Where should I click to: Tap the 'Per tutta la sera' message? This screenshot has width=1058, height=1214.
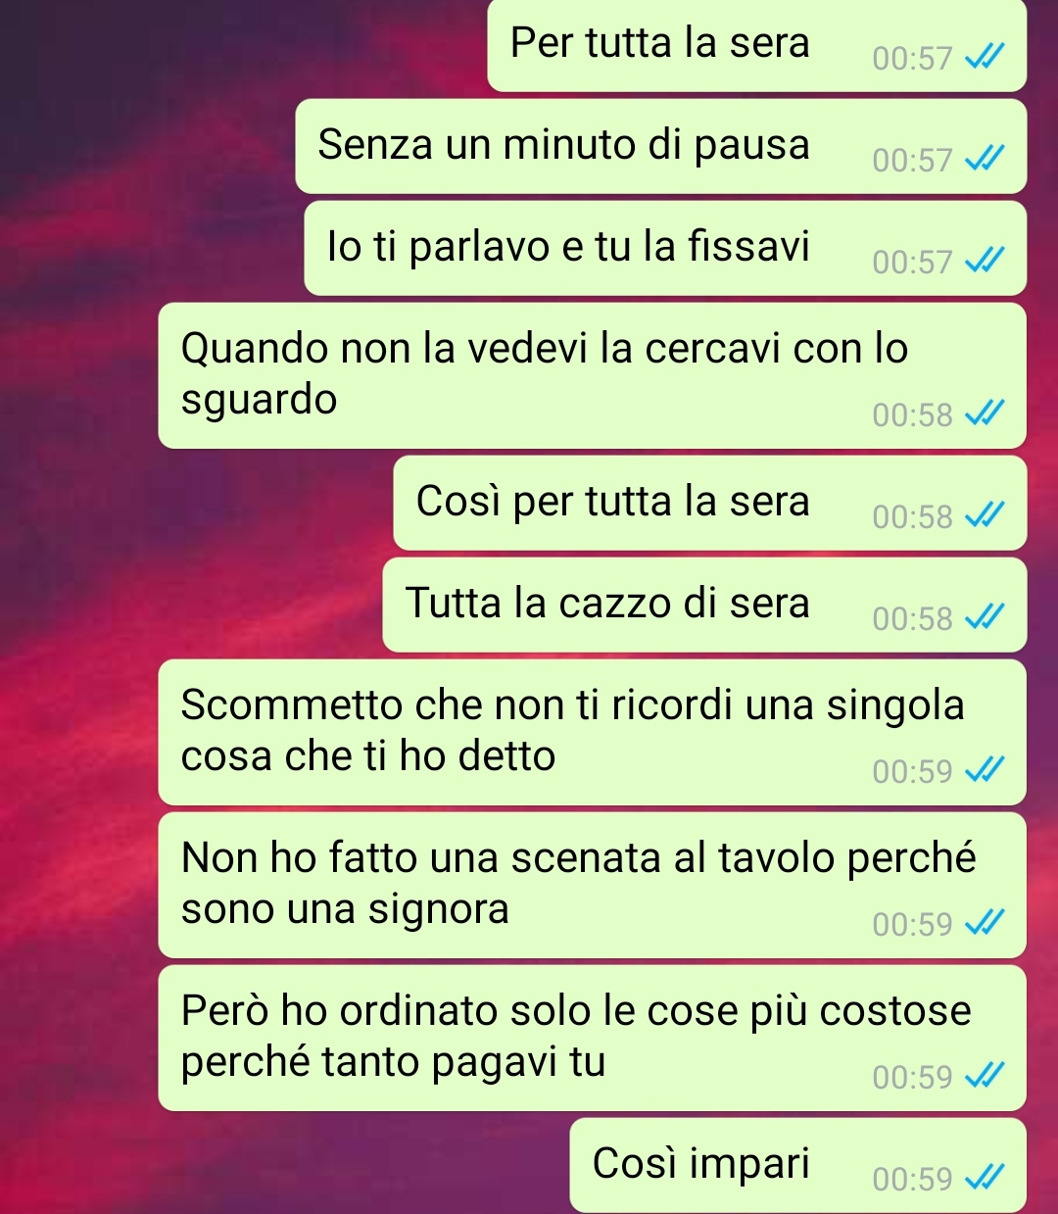click(x=756, y=45)
